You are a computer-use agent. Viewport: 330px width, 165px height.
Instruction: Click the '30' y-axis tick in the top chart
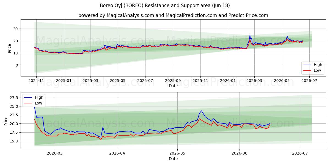click(x=15, y=29)
